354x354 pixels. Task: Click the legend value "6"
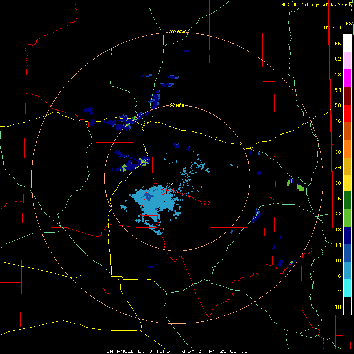(339, 276)
